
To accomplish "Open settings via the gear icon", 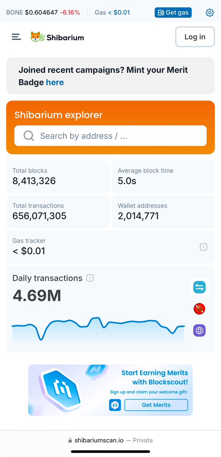I will coord(210,13).
